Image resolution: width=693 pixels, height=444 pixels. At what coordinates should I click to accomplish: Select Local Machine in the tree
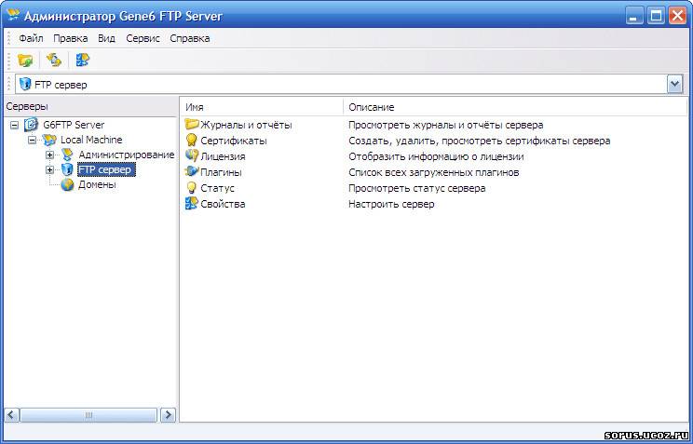(x=91, y=140)
